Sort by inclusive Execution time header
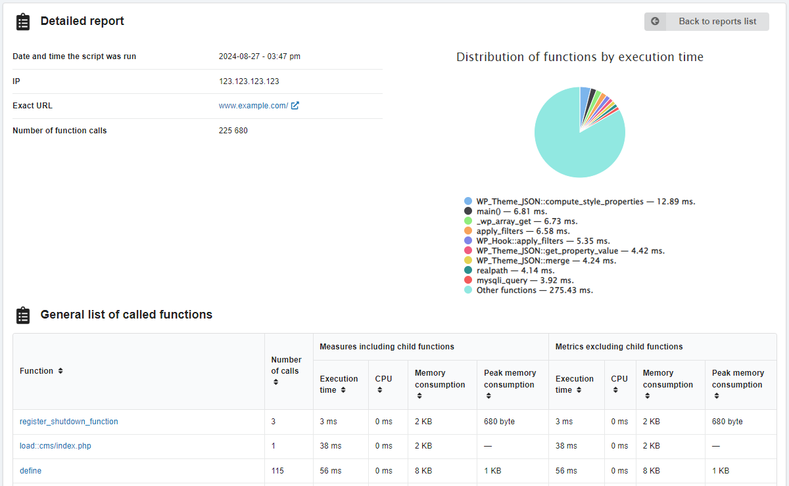 coord(339,384)
